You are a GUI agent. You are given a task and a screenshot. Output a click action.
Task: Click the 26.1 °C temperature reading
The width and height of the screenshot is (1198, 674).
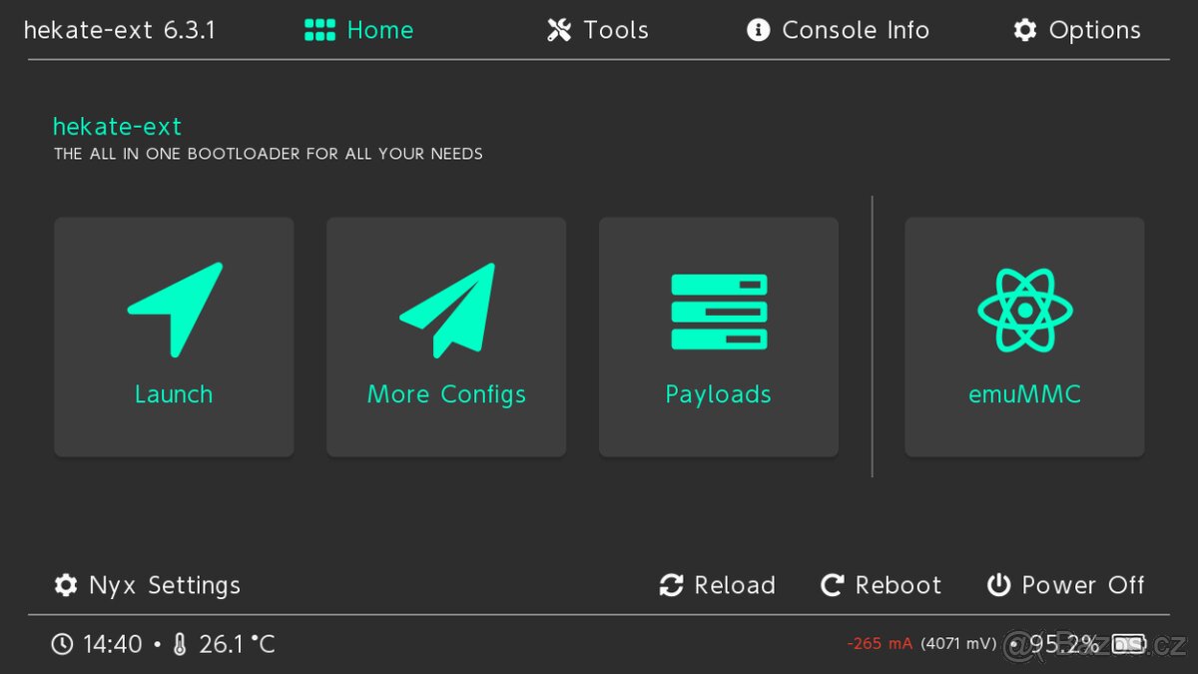(237, 644)
